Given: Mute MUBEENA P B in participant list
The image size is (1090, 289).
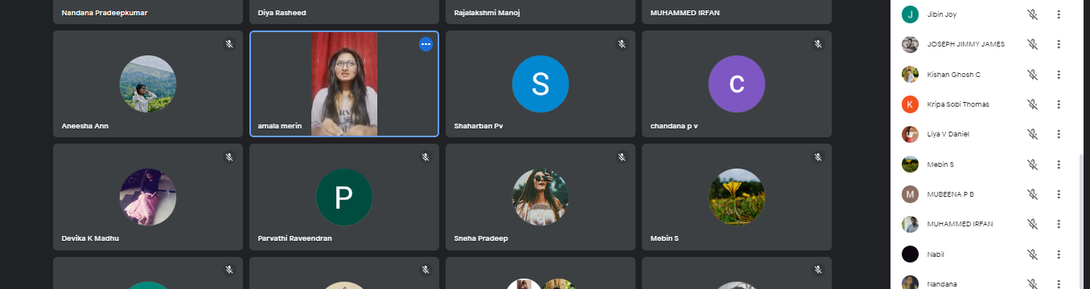Looking at the screenshot, I should point(1032,194).
